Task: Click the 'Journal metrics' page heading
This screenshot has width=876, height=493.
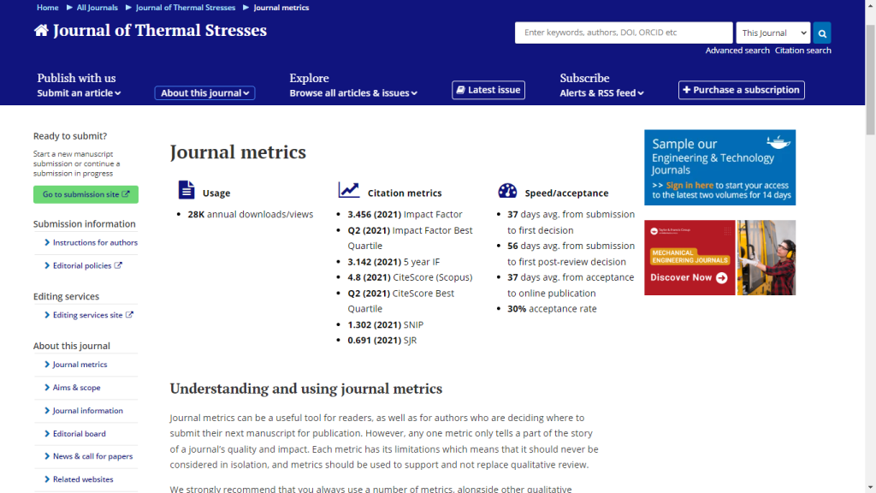Action: tap(238, 152)
